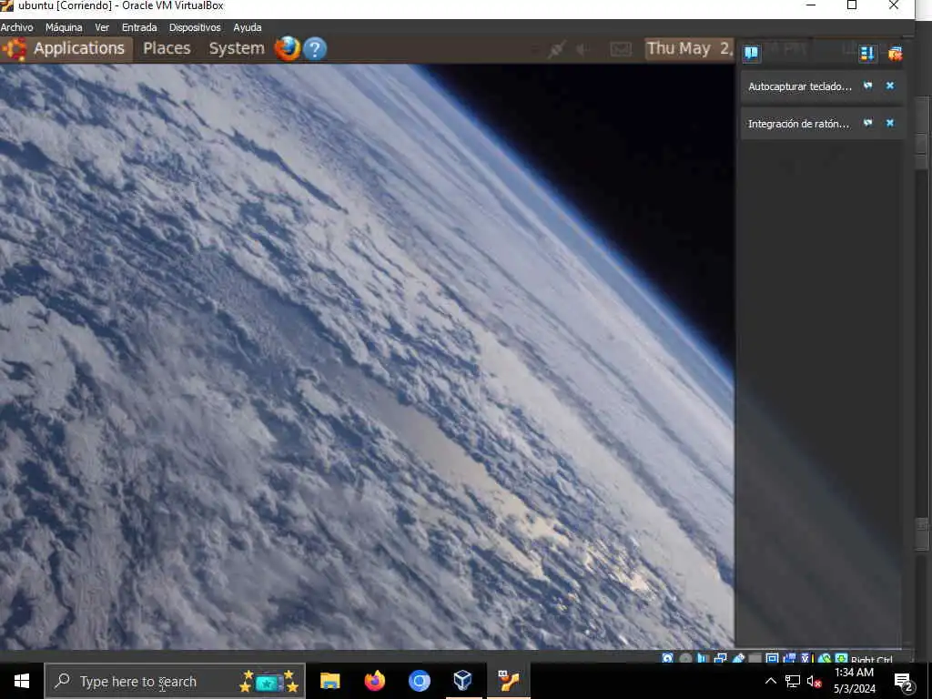Open the System menu in Ubuntu panel
The width and height of the screenshot is (932, 699).
pos(237,48)
